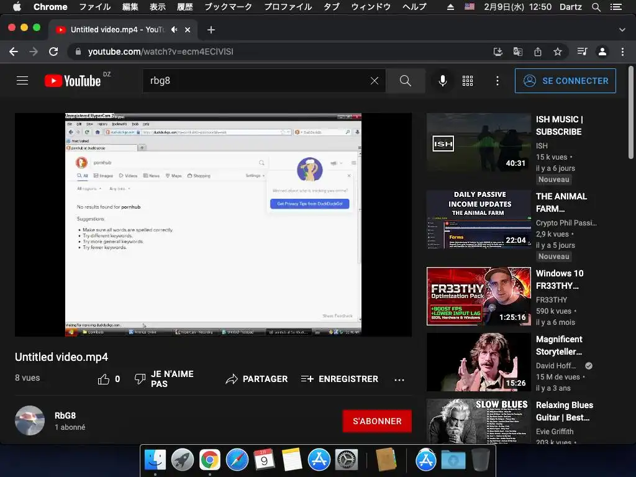Open Magnificent Storyteller video title
The width and height of the screenshot is (636, 477).
pos(559,345)
